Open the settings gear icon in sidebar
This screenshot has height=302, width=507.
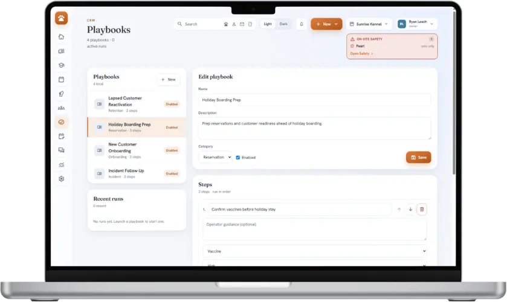click(61, 179)
